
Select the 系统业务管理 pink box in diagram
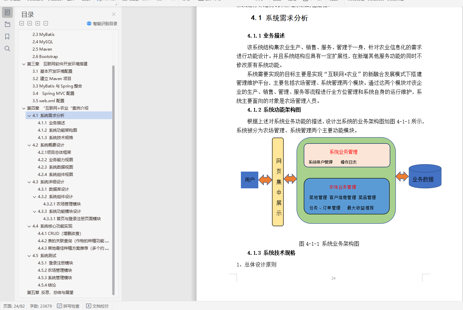click(x=347, y=155)
